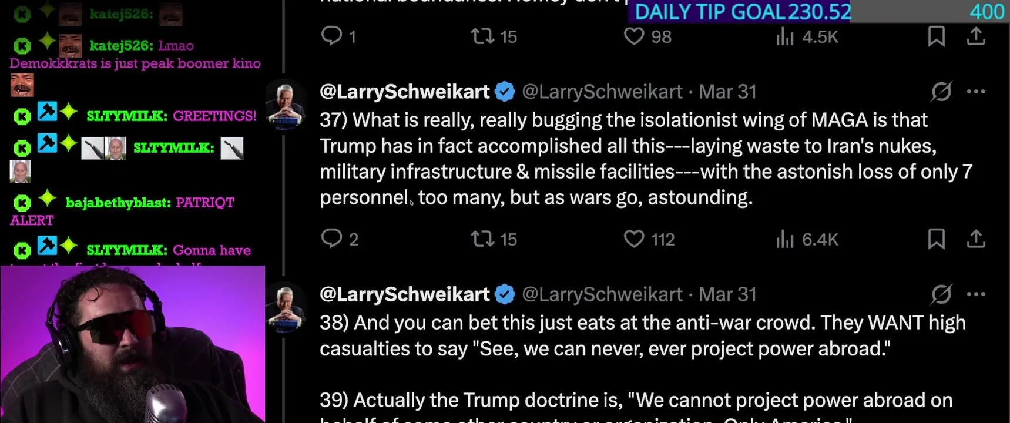Open the Mar 31 timestamp link on tweet 38
Image resolution: width=1010 pixels, height=423 pixels.
pyautogui.click(x=727, y=294)
